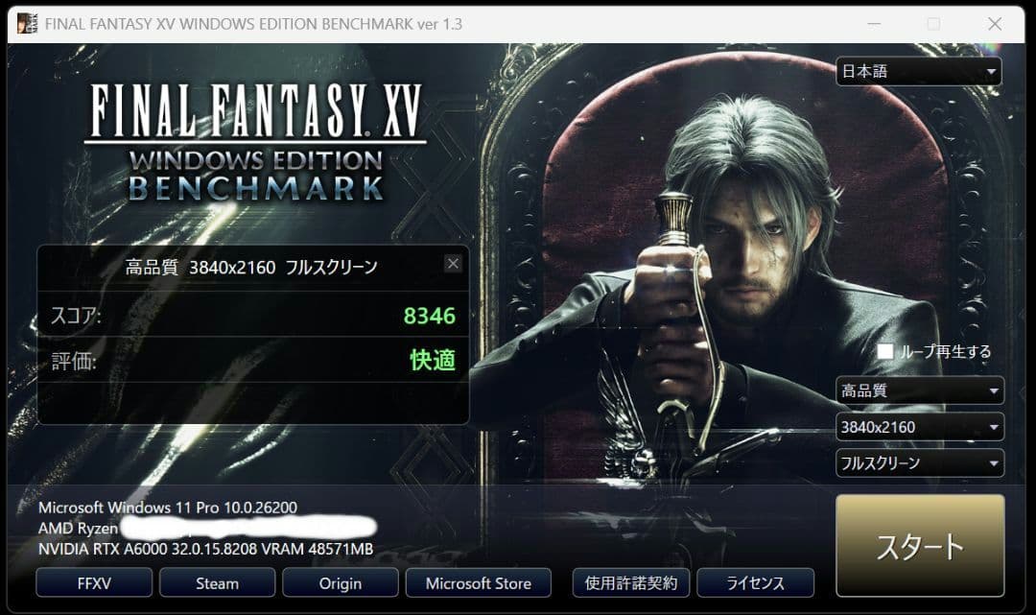This screenshot has height=615, width=1036.
Task: Start the benchmark with スタート button
Action: coord(920,546)
